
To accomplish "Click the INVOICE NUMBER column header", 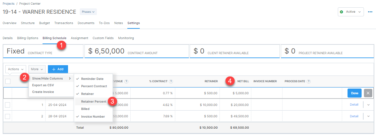I will (265, 81).
